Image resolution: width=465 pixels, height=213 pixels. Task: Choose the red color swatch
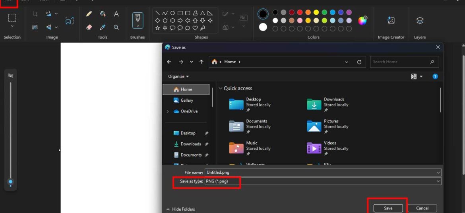[300, 12]
